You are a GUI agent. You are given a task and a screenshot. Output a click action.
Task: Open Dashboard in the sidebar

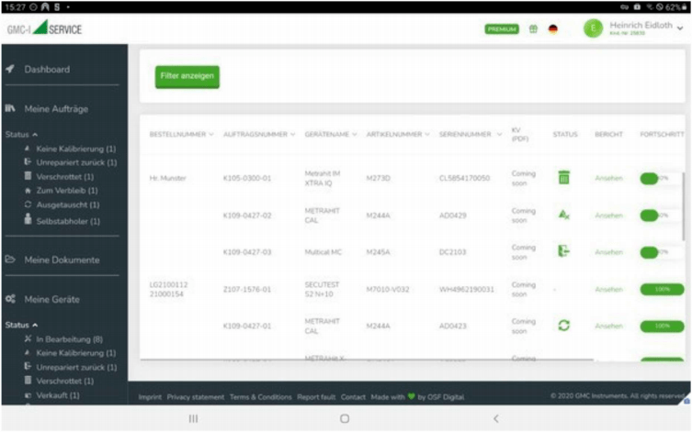click(x=46, y=70)
